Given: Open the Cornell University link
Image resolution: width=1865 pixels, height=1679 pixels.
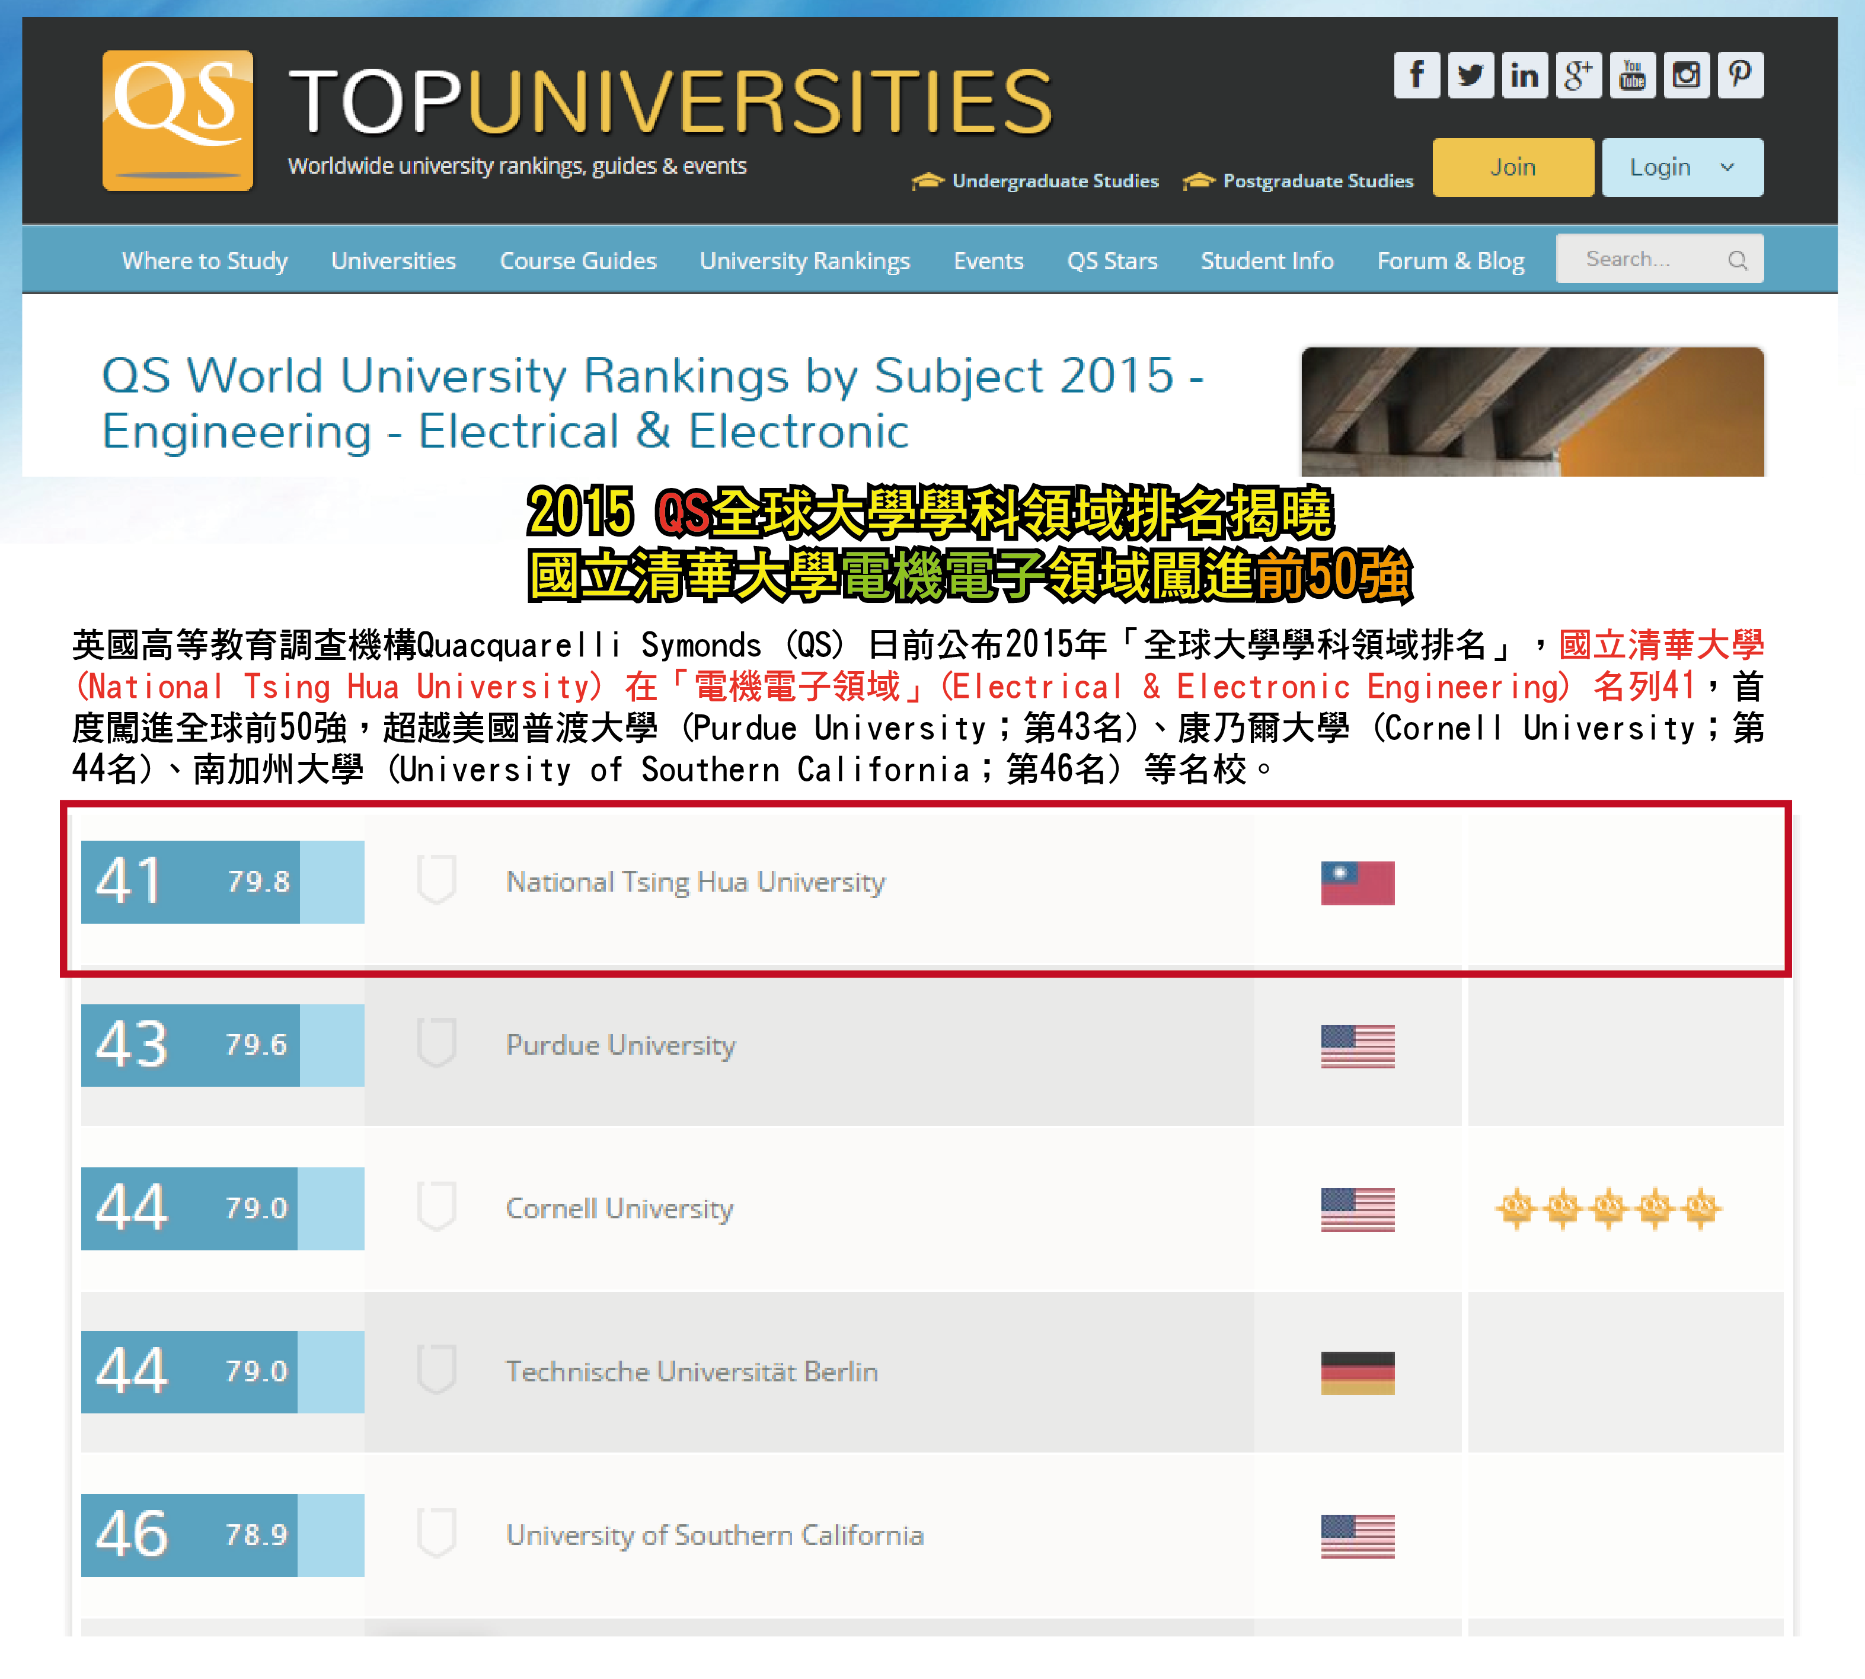Looking at the screenshot, I should point(620,1209).
